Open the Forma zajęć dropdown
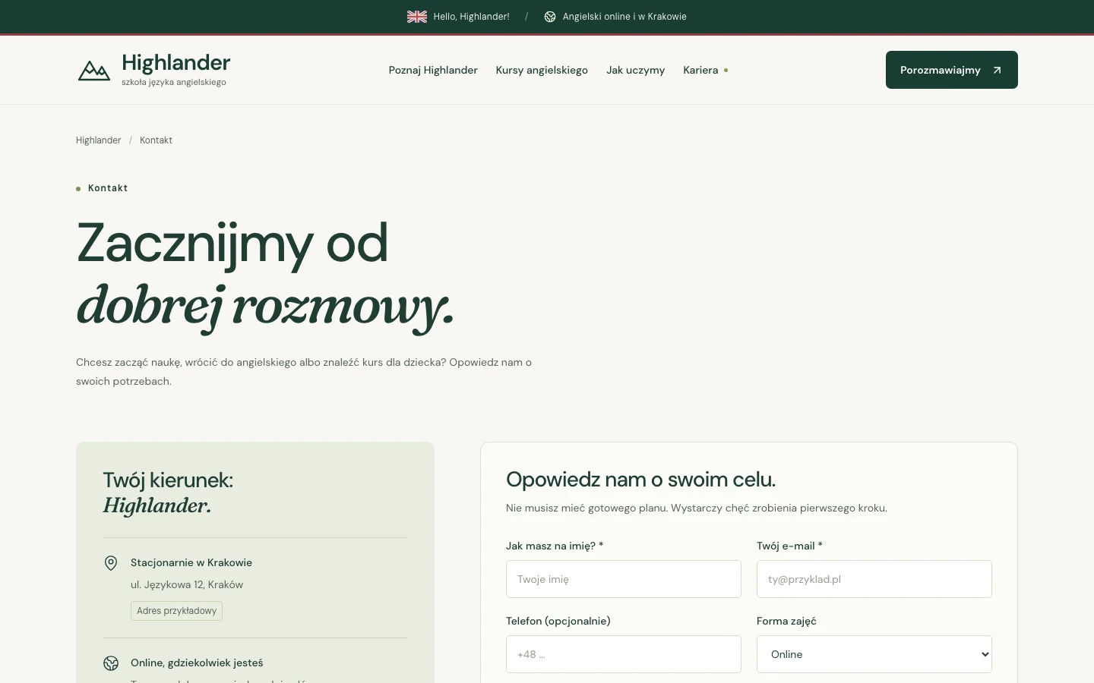1094x683 pixels. (x=874, y=654)
